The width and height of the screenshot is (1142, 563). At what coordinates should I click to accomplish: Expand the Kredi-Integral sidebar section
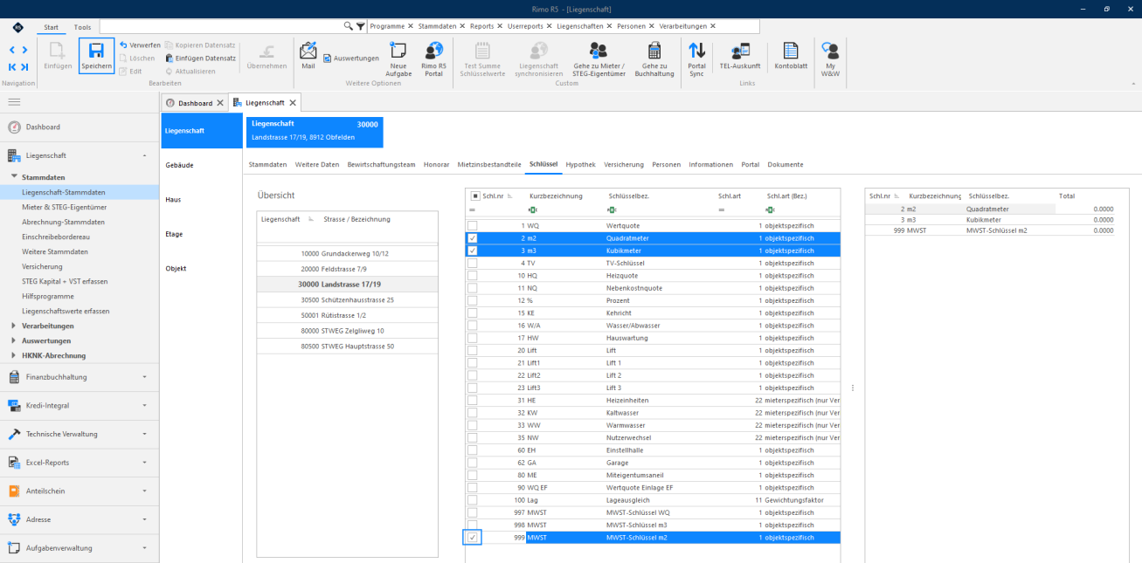145,405
